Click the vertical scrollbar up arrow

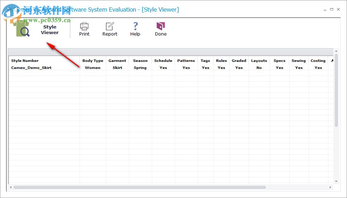336,51
